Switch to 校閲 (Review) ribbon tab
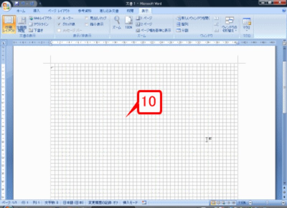Viewport: 287px width, 208px height. tap(130, 11)
